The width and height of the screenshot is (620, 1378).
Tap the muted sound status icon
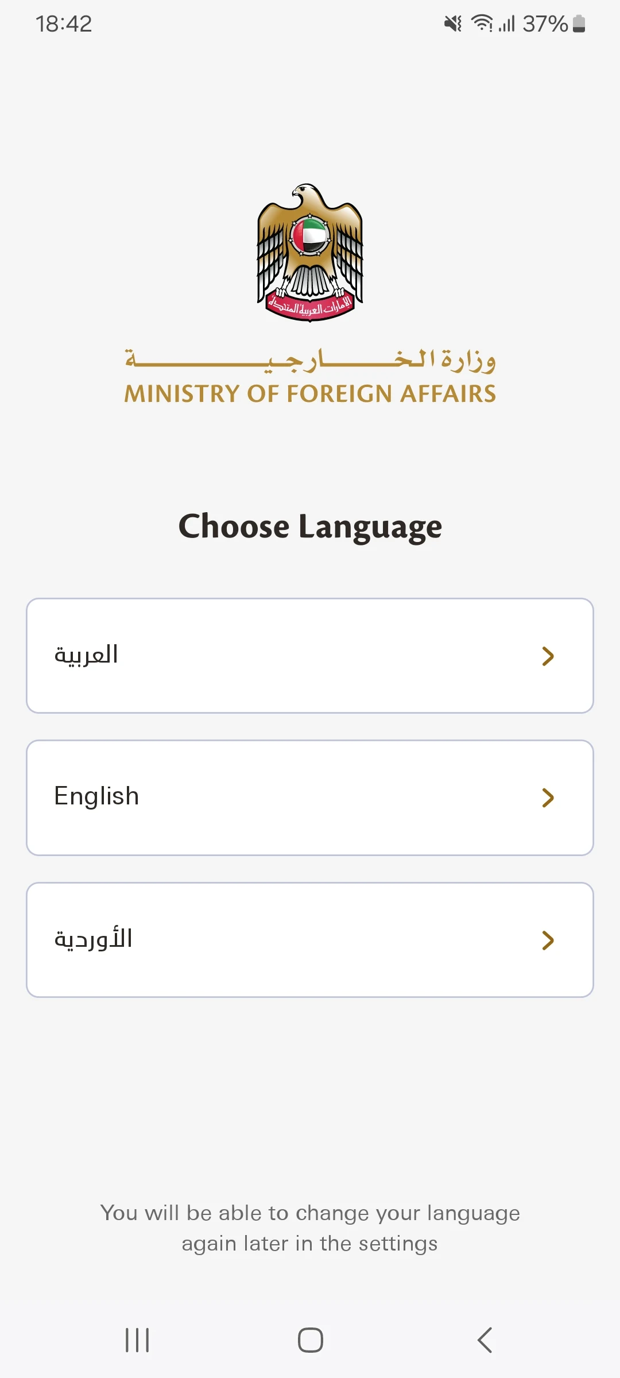[x=453, y=24]
